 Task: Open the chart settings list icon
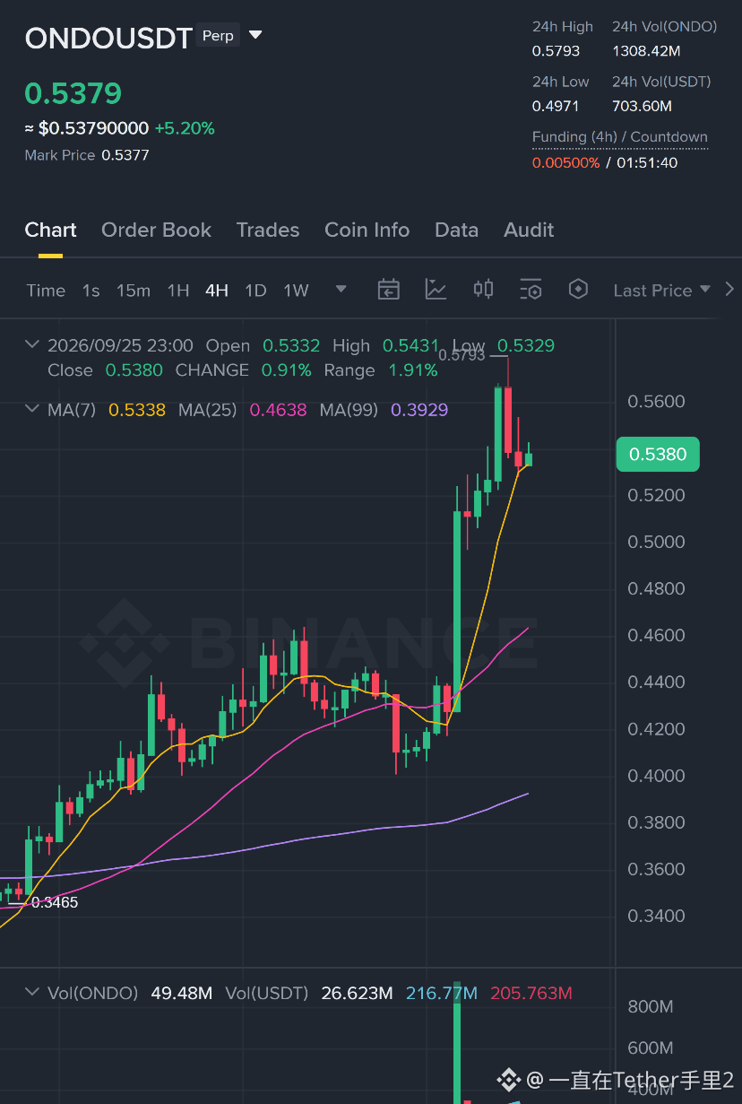click(531, 290)
